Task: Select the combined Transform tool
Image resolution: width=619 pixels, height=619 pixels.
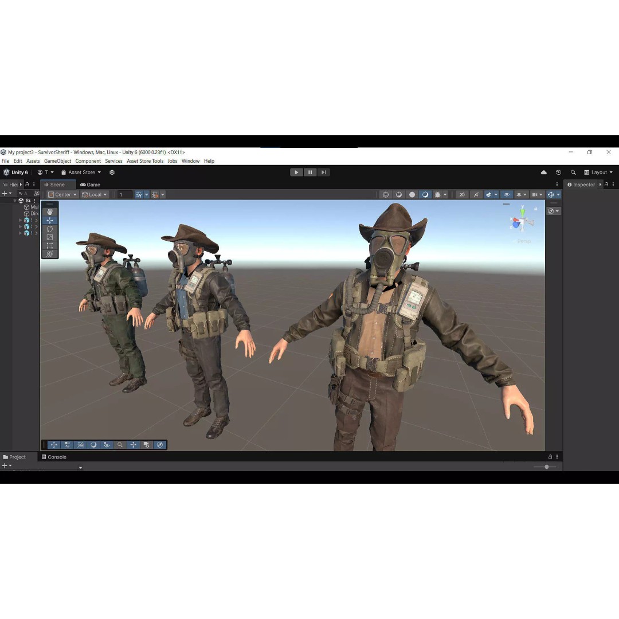Action: (x=50, y=254)
